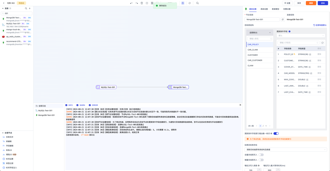Redo the last canvas action
Screen dimensions: 330x171
point(137,3)
